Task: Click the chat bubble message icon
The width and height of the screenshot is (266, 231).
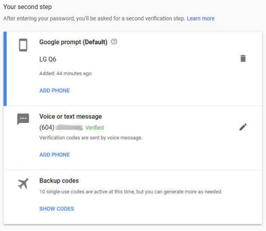Action: tap(23, 119)
